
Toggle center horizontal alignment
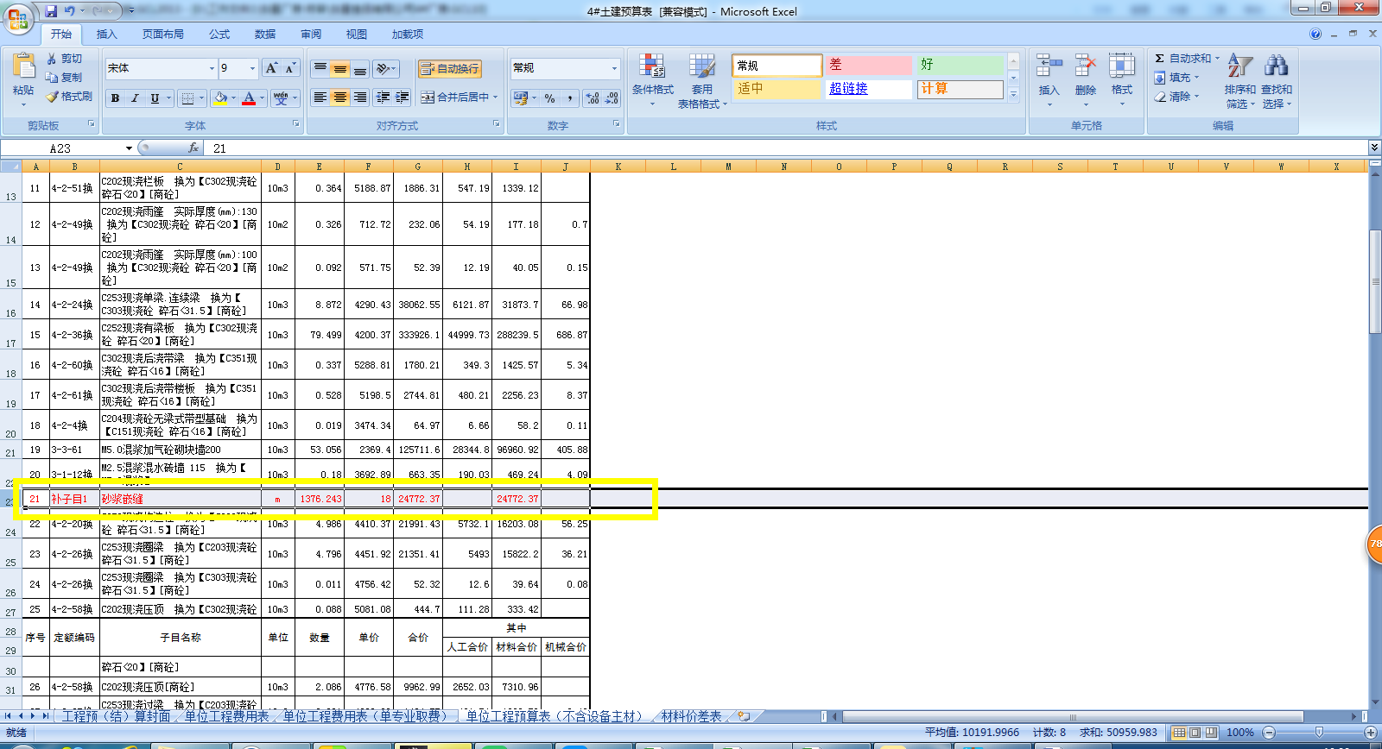click(x=340, y=98)
